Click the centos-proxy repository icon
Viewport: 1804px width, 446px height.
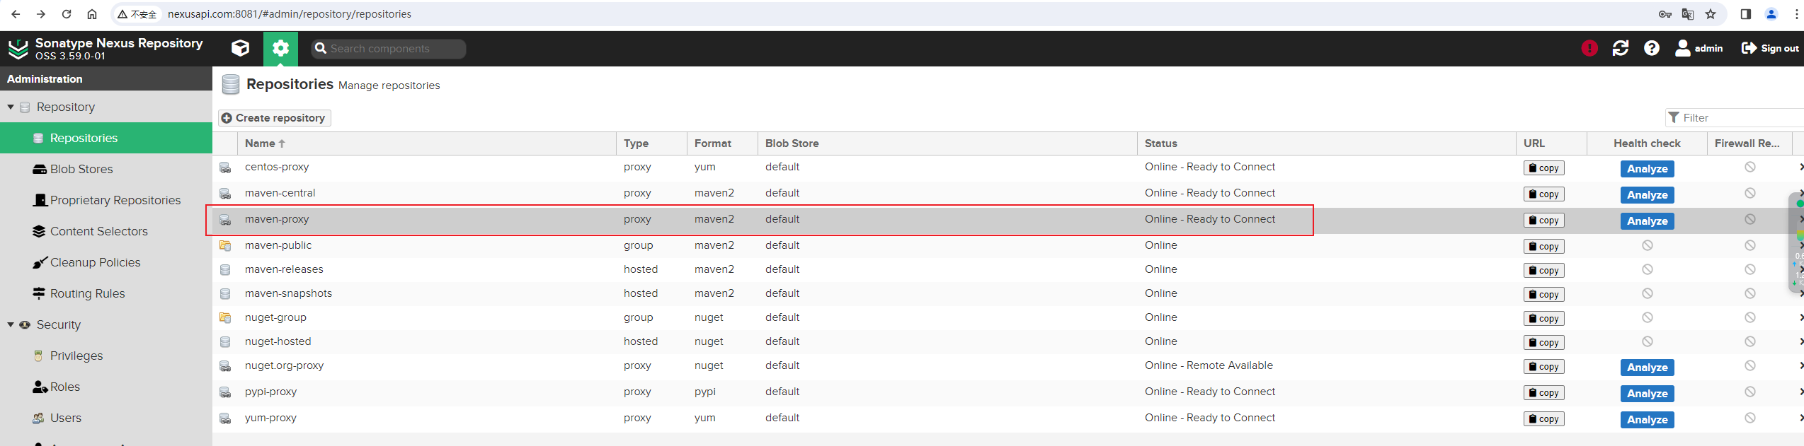225,168
